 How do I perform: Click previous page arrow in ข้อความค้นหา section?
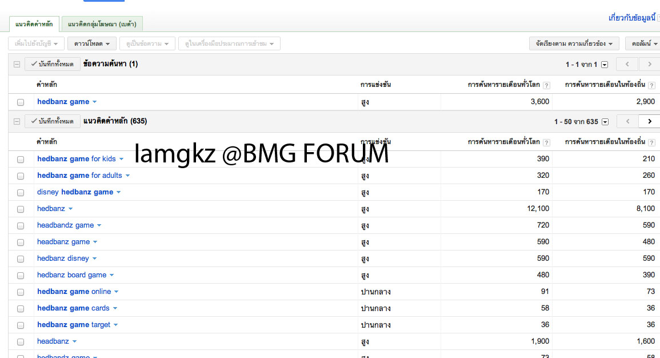(x=627, y=64)
